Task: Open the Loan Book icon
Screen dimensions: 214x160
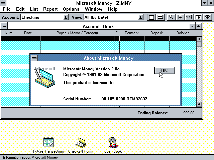Action: (x=113, y=142)
